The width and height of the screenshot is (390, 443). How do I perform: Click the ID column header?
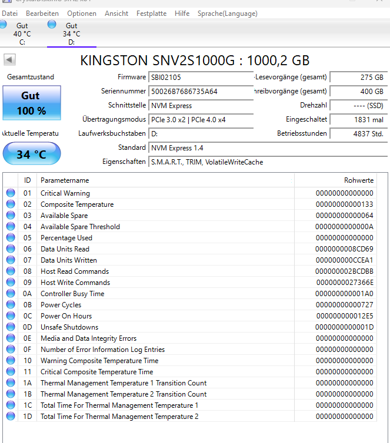[x=28, y=180]
